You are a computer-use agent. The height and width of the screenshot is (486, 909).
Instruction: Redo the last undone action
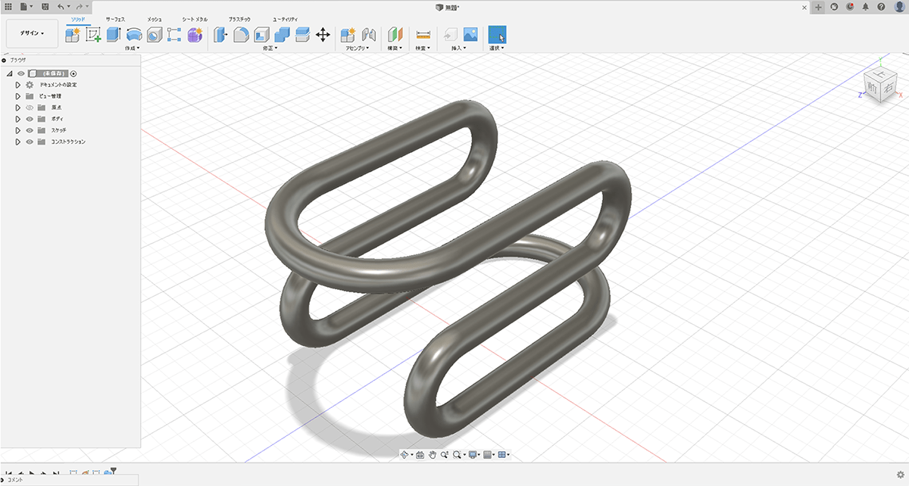tap(80, 6)
